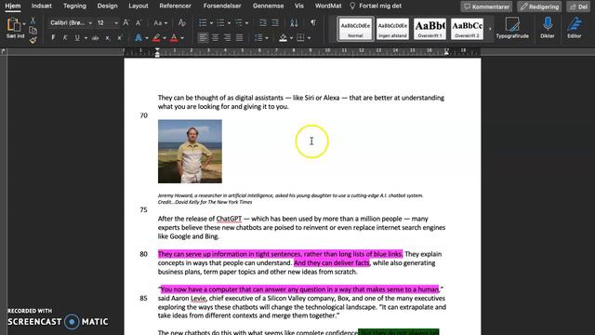The width and height of the screenshot is (595, 335).
Task: Open the Indsæt tab
Action: (41, 6)
